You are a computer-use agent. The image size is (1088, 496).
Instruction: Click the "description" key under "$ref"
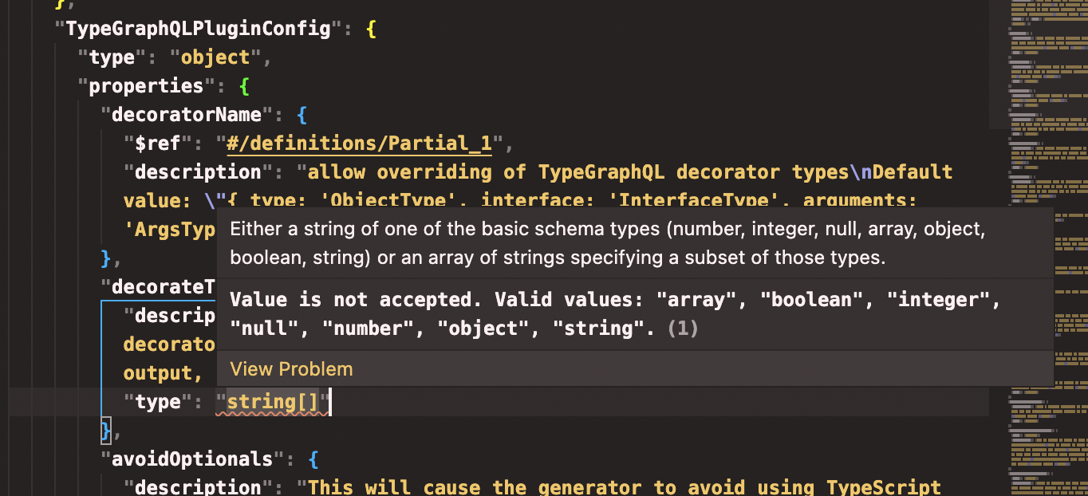pyautogui.click(x=199, y=172)
